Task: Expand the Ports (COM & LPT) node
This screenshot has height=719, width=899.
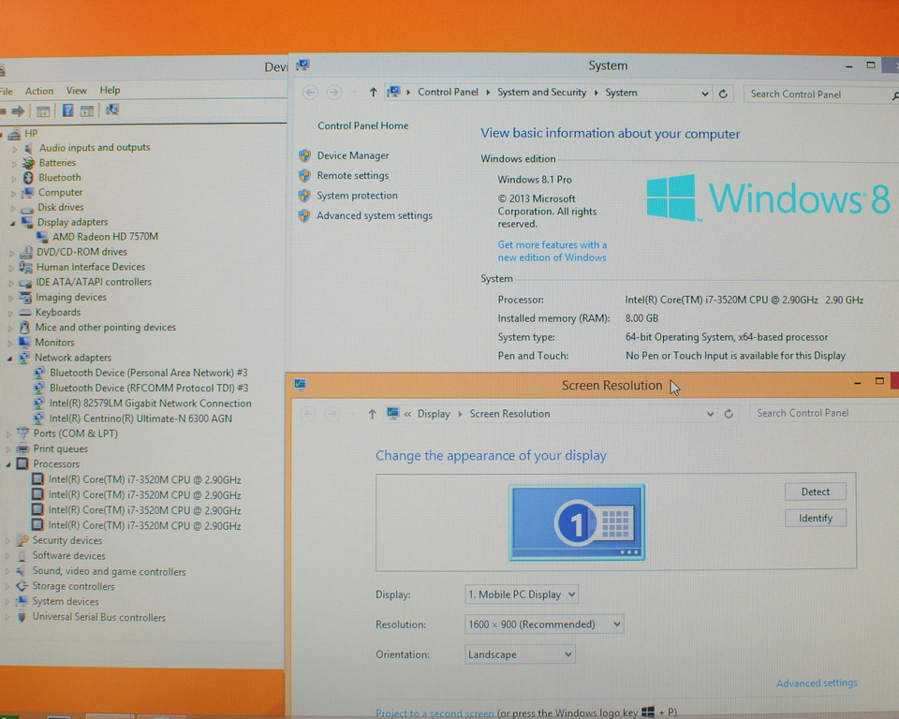Action: (8, 434)
